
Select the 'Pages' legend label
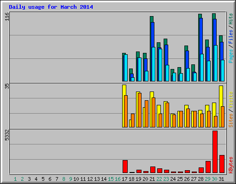coord(230,56)
